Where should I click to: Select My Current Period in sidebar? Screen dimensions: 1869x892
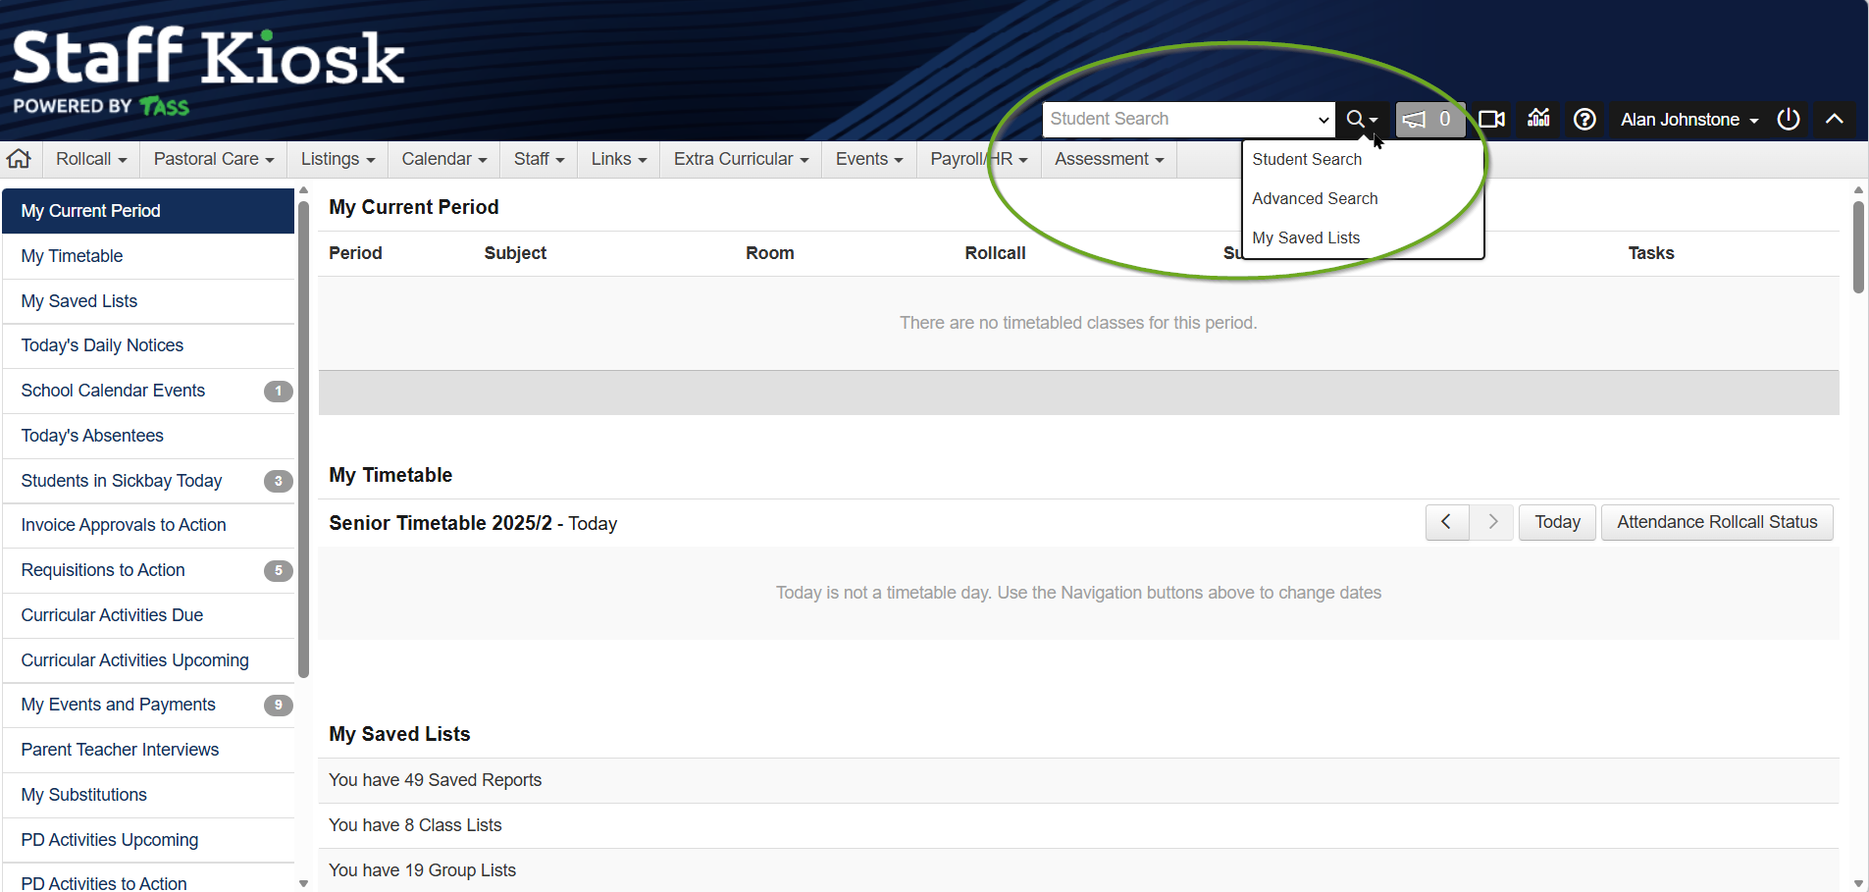point(148,211)
